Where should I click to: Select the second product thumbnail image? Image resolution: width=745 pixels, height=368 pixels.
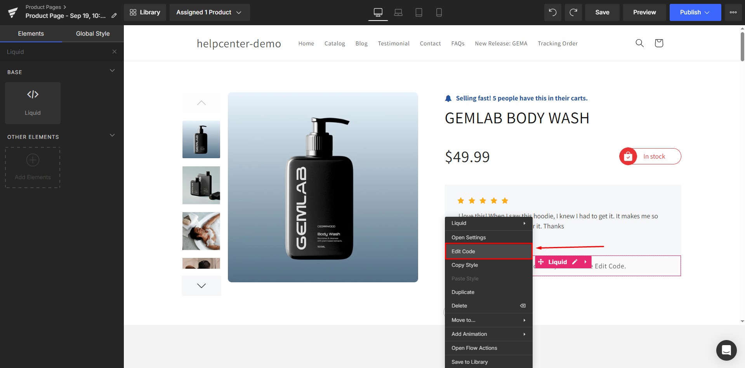click(201, 185)
